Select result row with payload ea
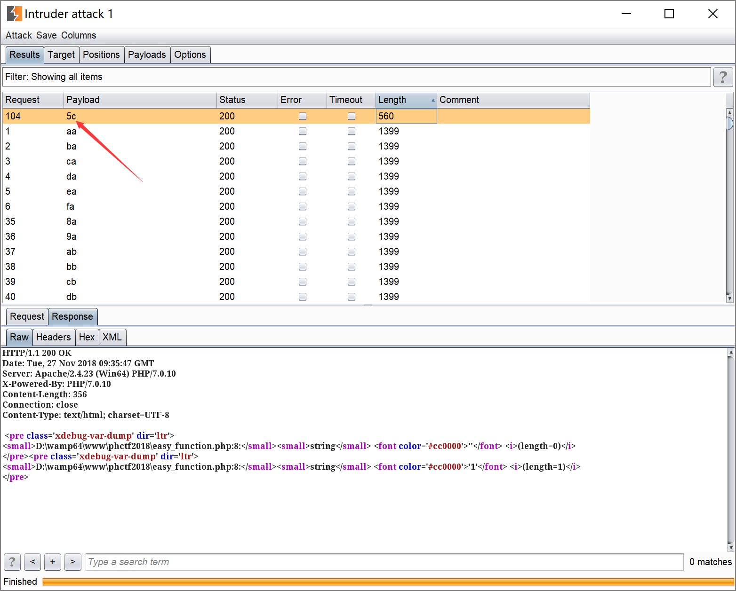The image size is (736, 591). (296, 191)
